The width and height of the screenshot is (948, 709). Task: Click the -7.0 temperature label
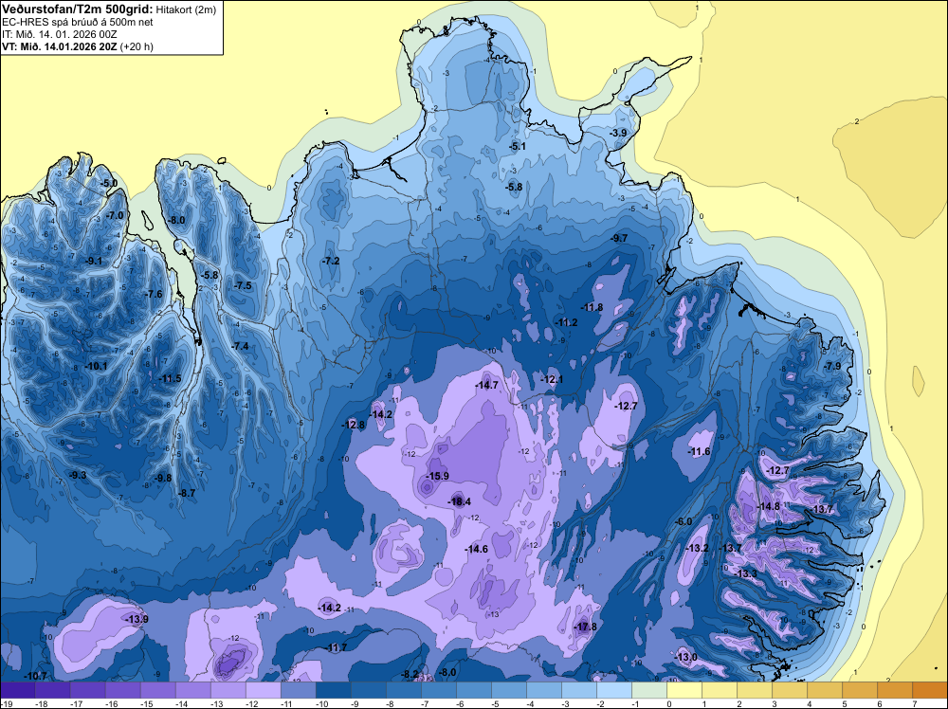click(115, 215)
